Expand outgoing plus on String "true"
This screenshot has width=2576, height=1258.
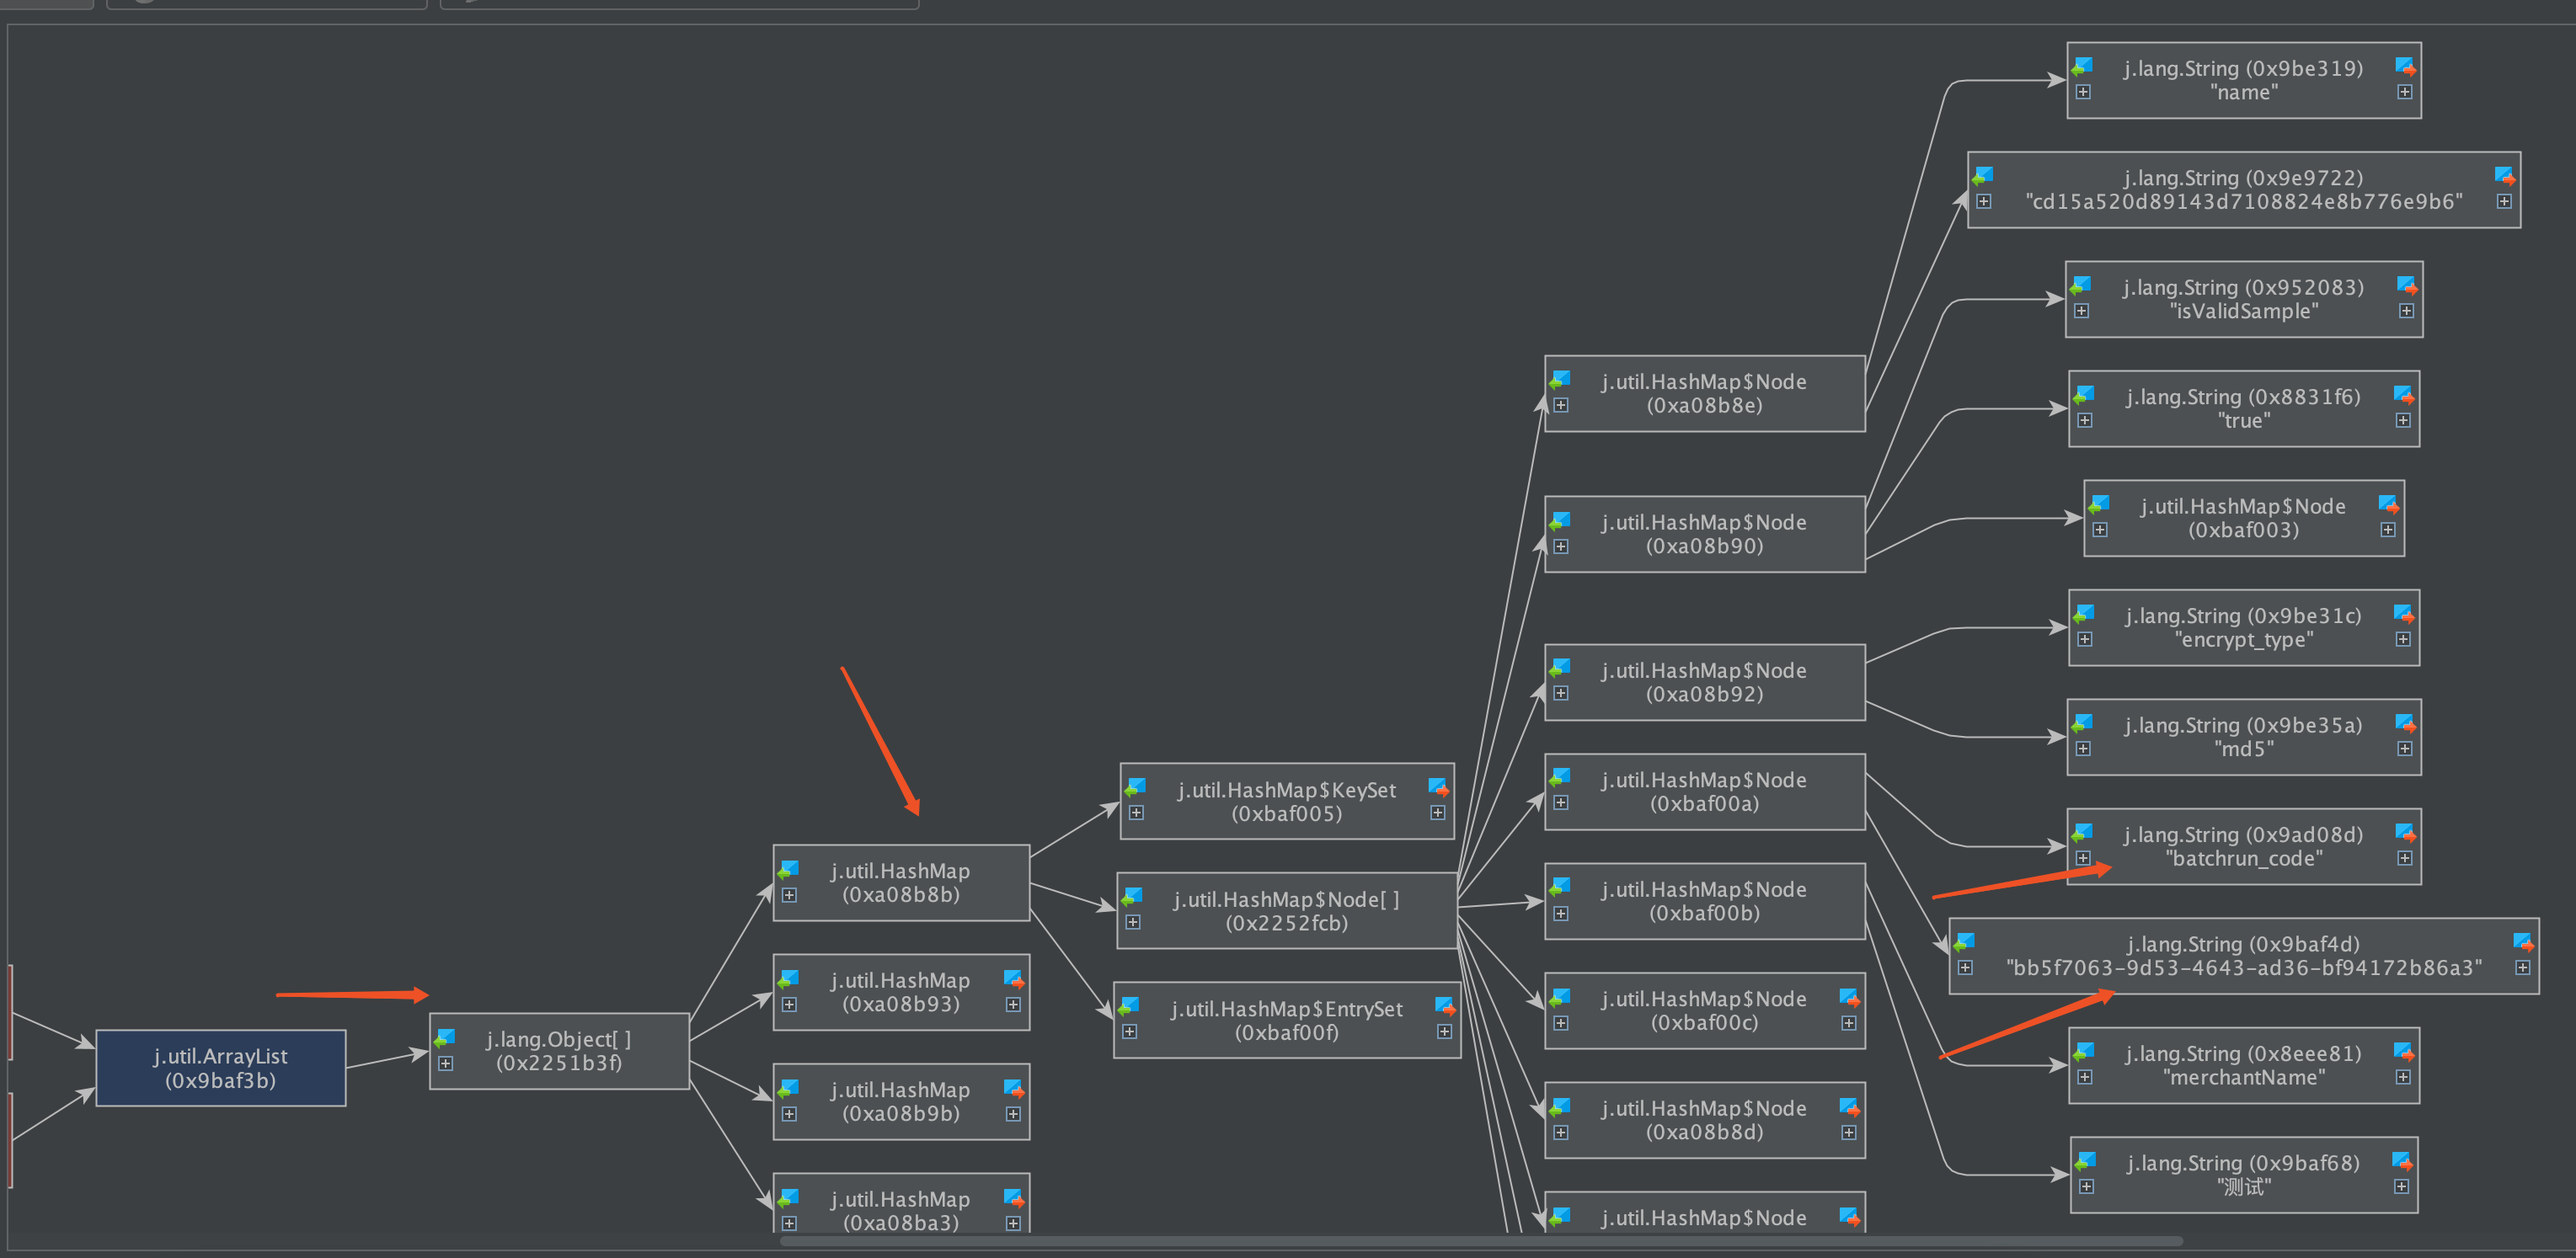[2403, 421]
